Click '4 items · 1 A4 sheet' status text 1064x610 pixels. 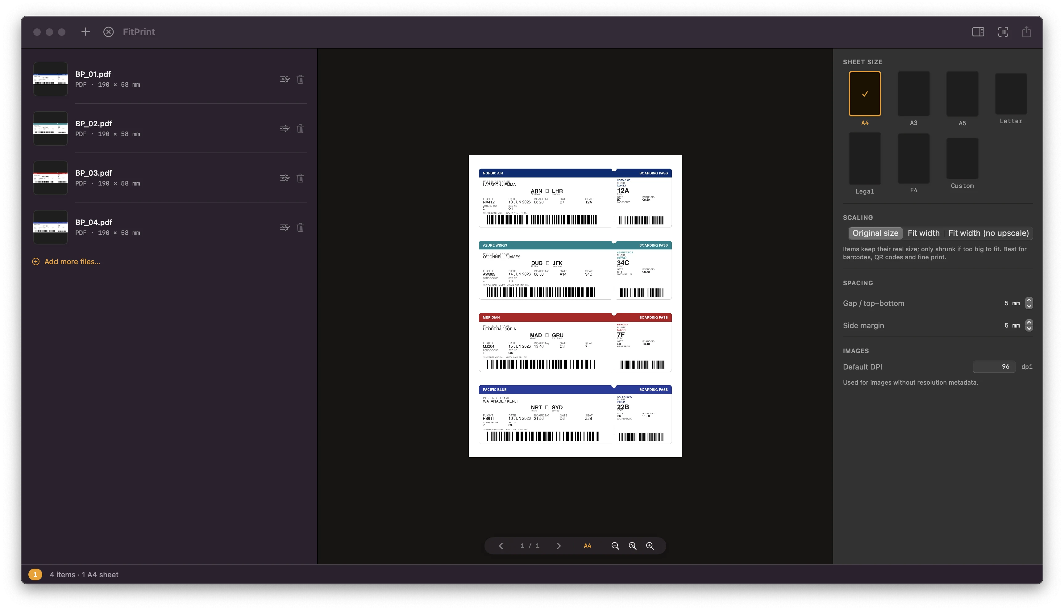pyautogui.click(x=84, y=575)
